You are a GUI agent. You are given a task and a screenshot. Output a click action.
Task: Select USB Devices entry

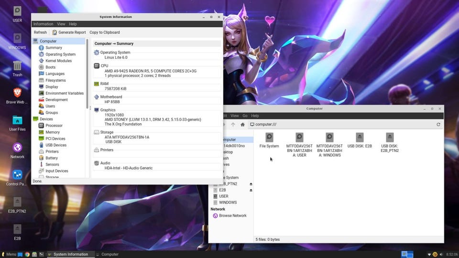(x=56, y=145)
